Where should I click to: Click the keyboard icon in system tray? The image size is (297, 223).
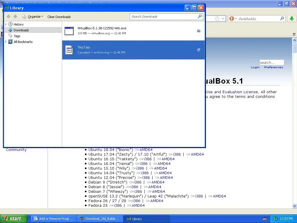click(265, 219)
